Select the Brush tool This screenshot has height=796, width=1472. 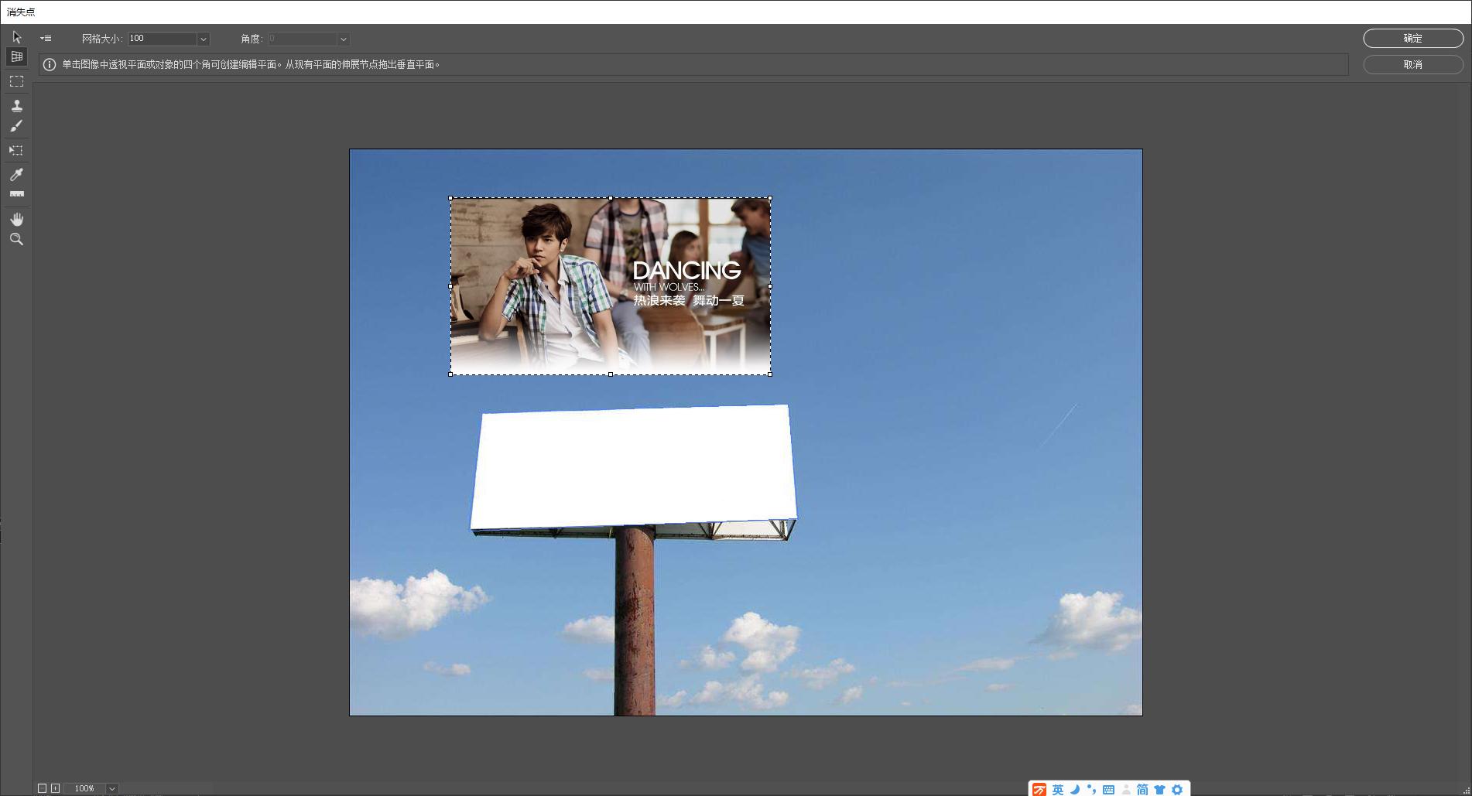coord(15,125)
